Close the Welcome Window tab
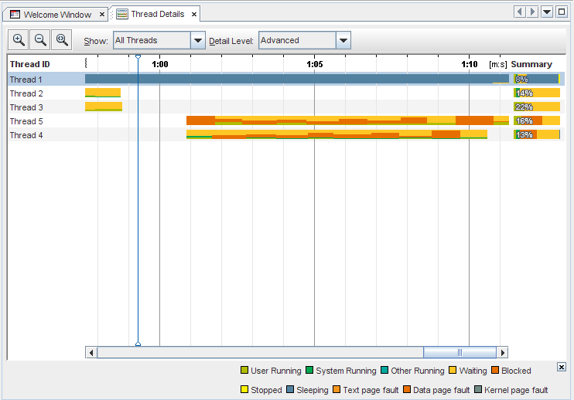Screen dimensions: 574x400 pos(102,15)
